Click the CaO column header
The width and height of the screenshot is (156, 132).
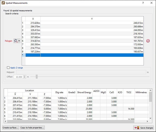[x=112, y=92]
